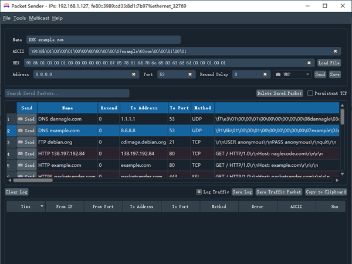Toggle the Time column sort arrow
The height and width of the screenshot is (264, 352).
tap(42, 206)
